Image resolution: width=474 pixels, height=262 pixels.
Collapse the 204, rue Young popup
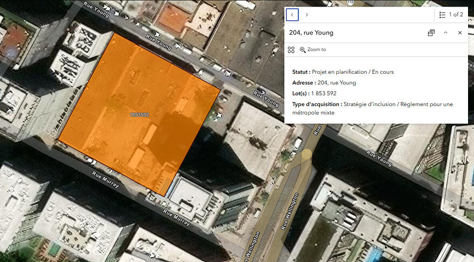(445, 33)
